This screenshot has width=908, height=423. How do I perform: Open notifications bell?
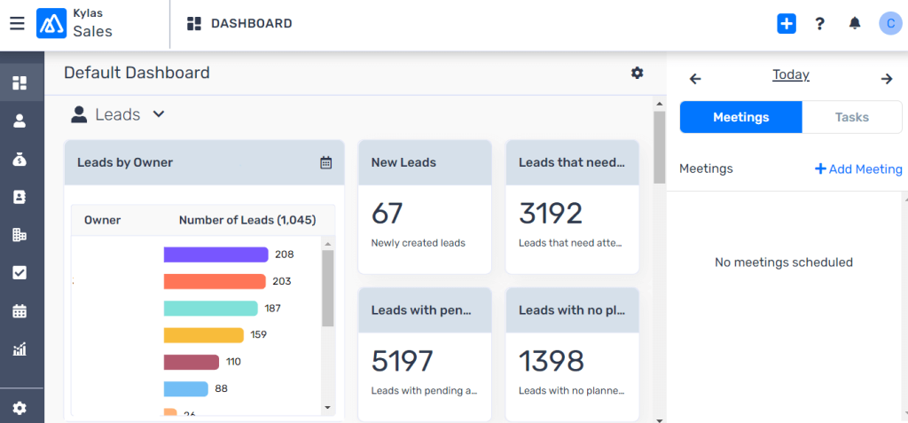[x=855, y=24]
